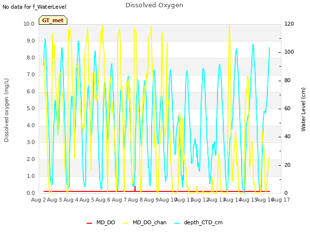Click the 6.0 left axis value
This screenshot has width=310, height=232.
(31, 92)
